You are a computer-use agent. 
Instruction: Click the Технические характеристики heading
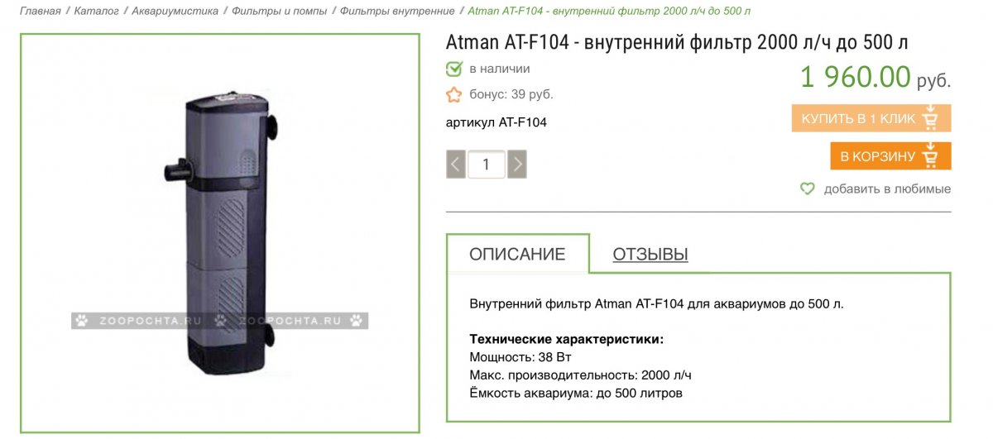(567, 339)
